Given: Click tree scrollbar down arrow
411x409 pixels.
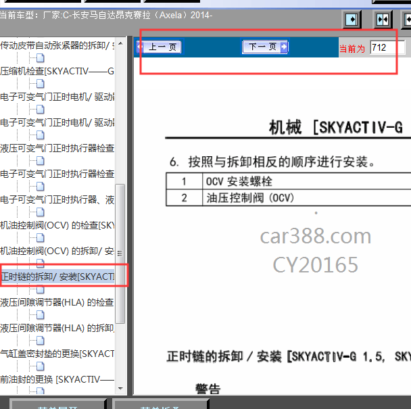Looking at the screenshot, I should [x=120, y=389].
